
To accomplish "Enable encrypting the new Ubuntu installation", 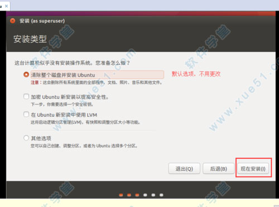I will click(x=26, y=97).
